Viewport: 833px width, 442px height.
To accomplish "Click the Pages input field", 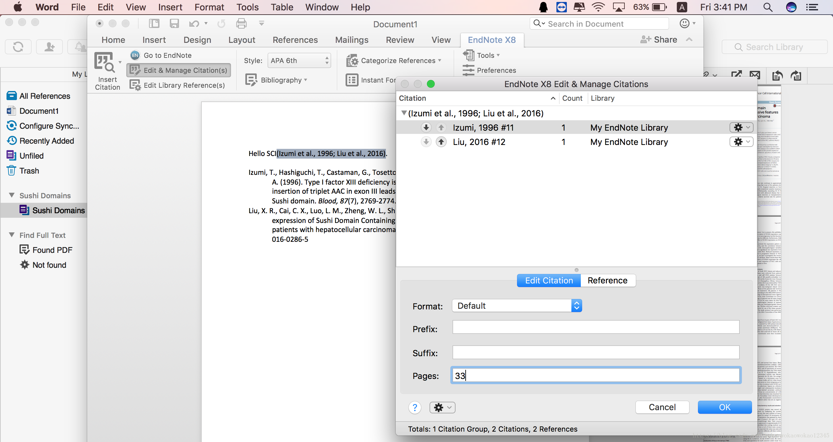I will pos(596,375).
